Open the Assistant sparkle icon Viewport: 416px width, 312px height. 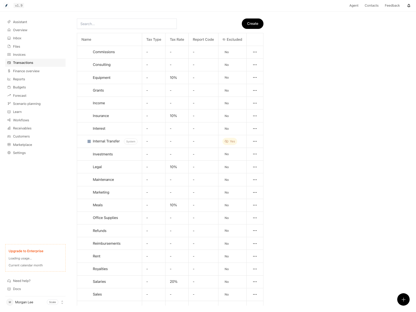9,22
